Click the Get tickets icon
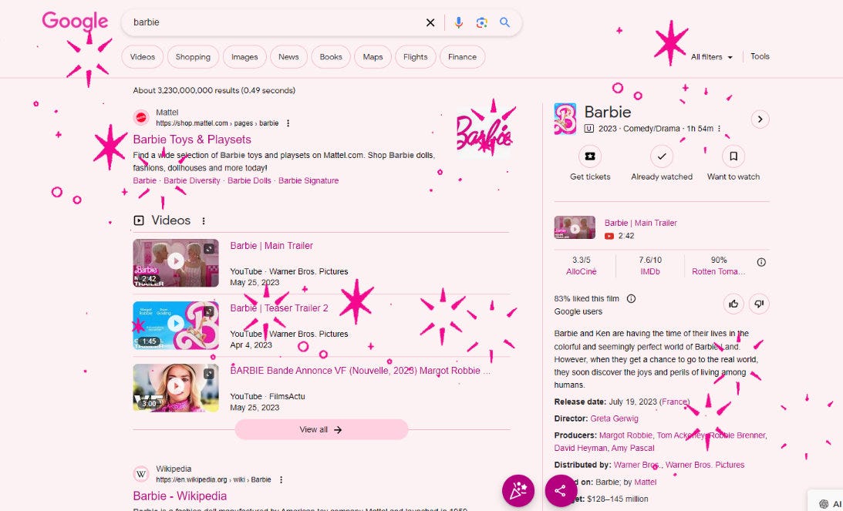The image size is (843, 511). point(590,156)
